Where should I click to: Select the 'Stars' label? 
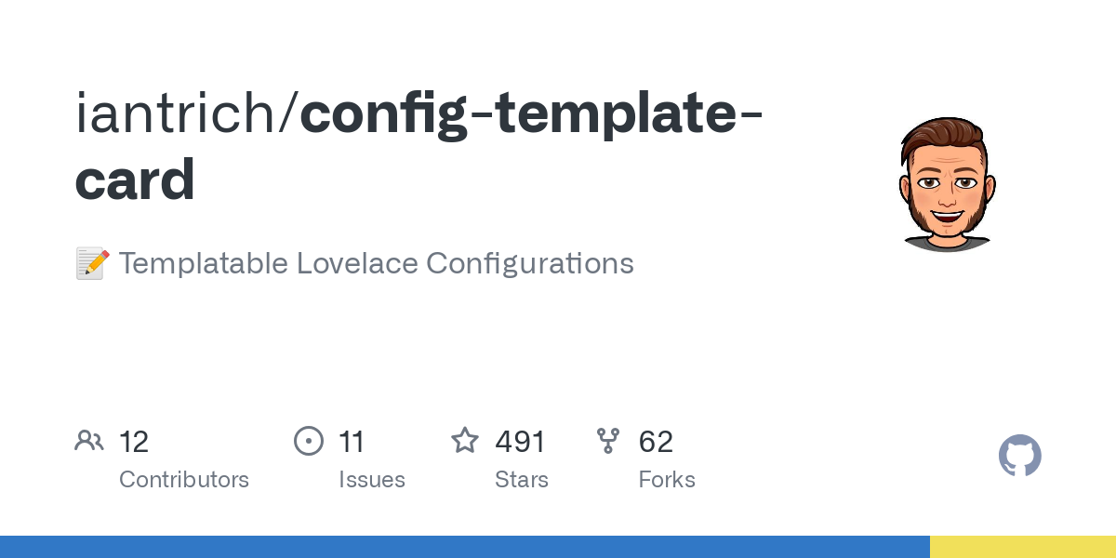point(522,480)
